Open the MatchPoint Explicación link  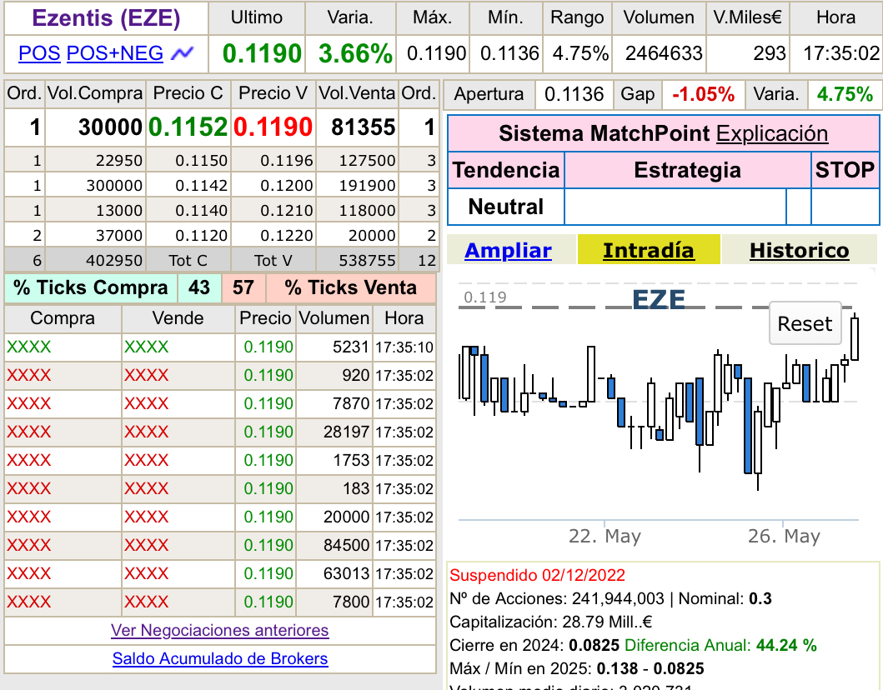(771, 134)
